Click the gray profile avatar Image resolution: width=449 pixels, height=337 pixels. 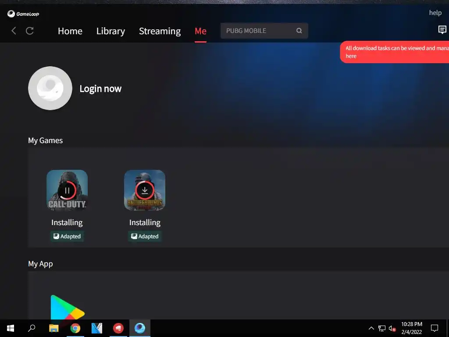coord(50,88)
